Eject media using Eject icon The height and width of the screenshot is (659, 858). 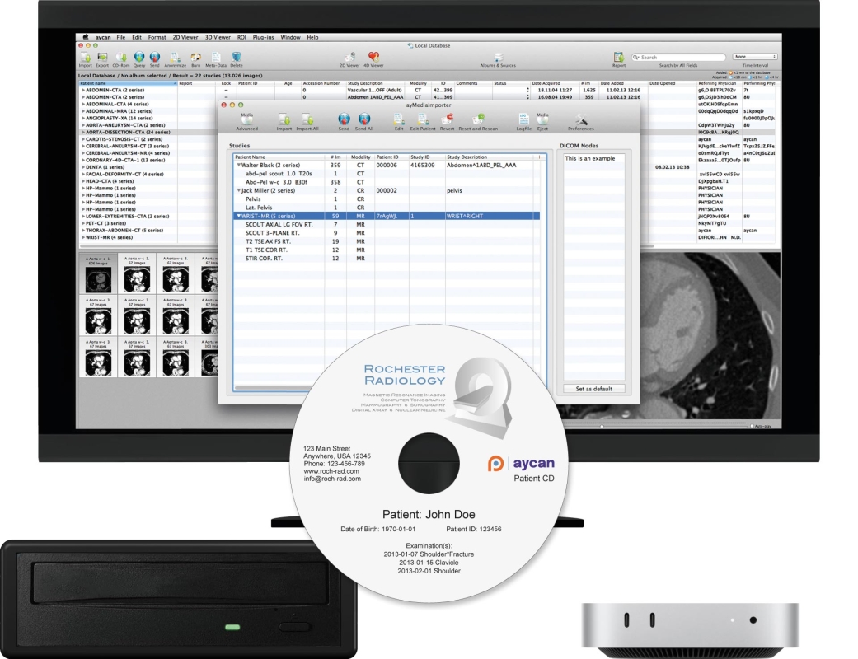click(542, 119)
